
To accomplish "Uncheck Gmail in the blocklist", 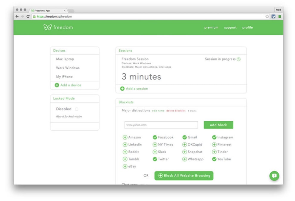I will coord(184,137).
